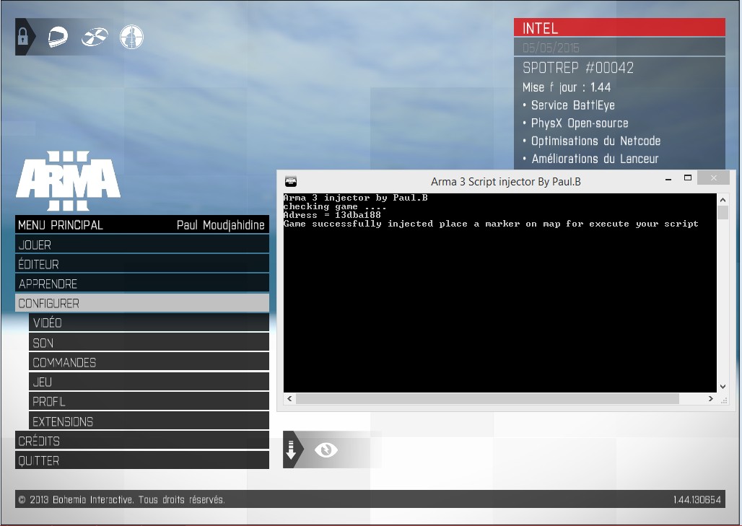The width and height of the screenshot is (742, 526).
Task: Click the Arma 3 logo
Action: coord(68,180)
